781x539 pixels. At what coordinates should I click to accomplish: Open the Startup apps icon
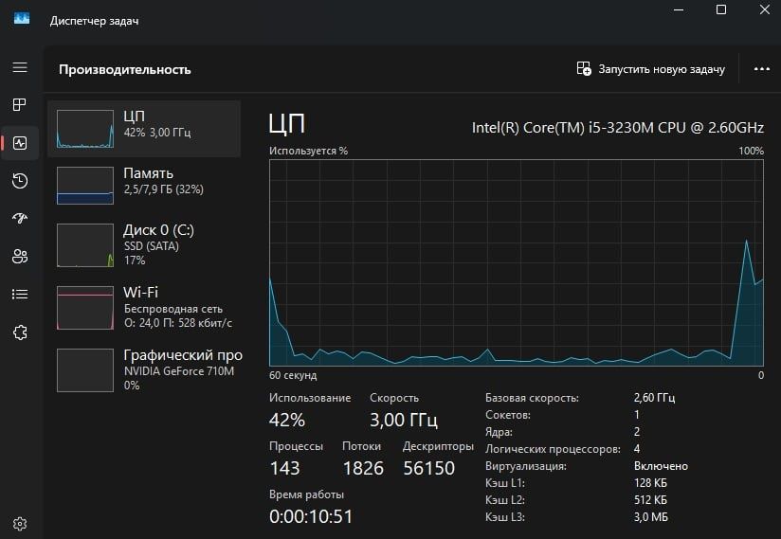click(x=20, y=219)
